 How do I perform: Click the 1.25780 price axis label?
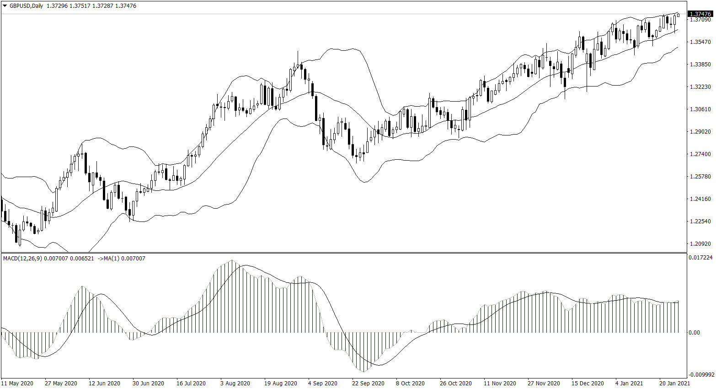pyautogui.click(x=700, y=177)
